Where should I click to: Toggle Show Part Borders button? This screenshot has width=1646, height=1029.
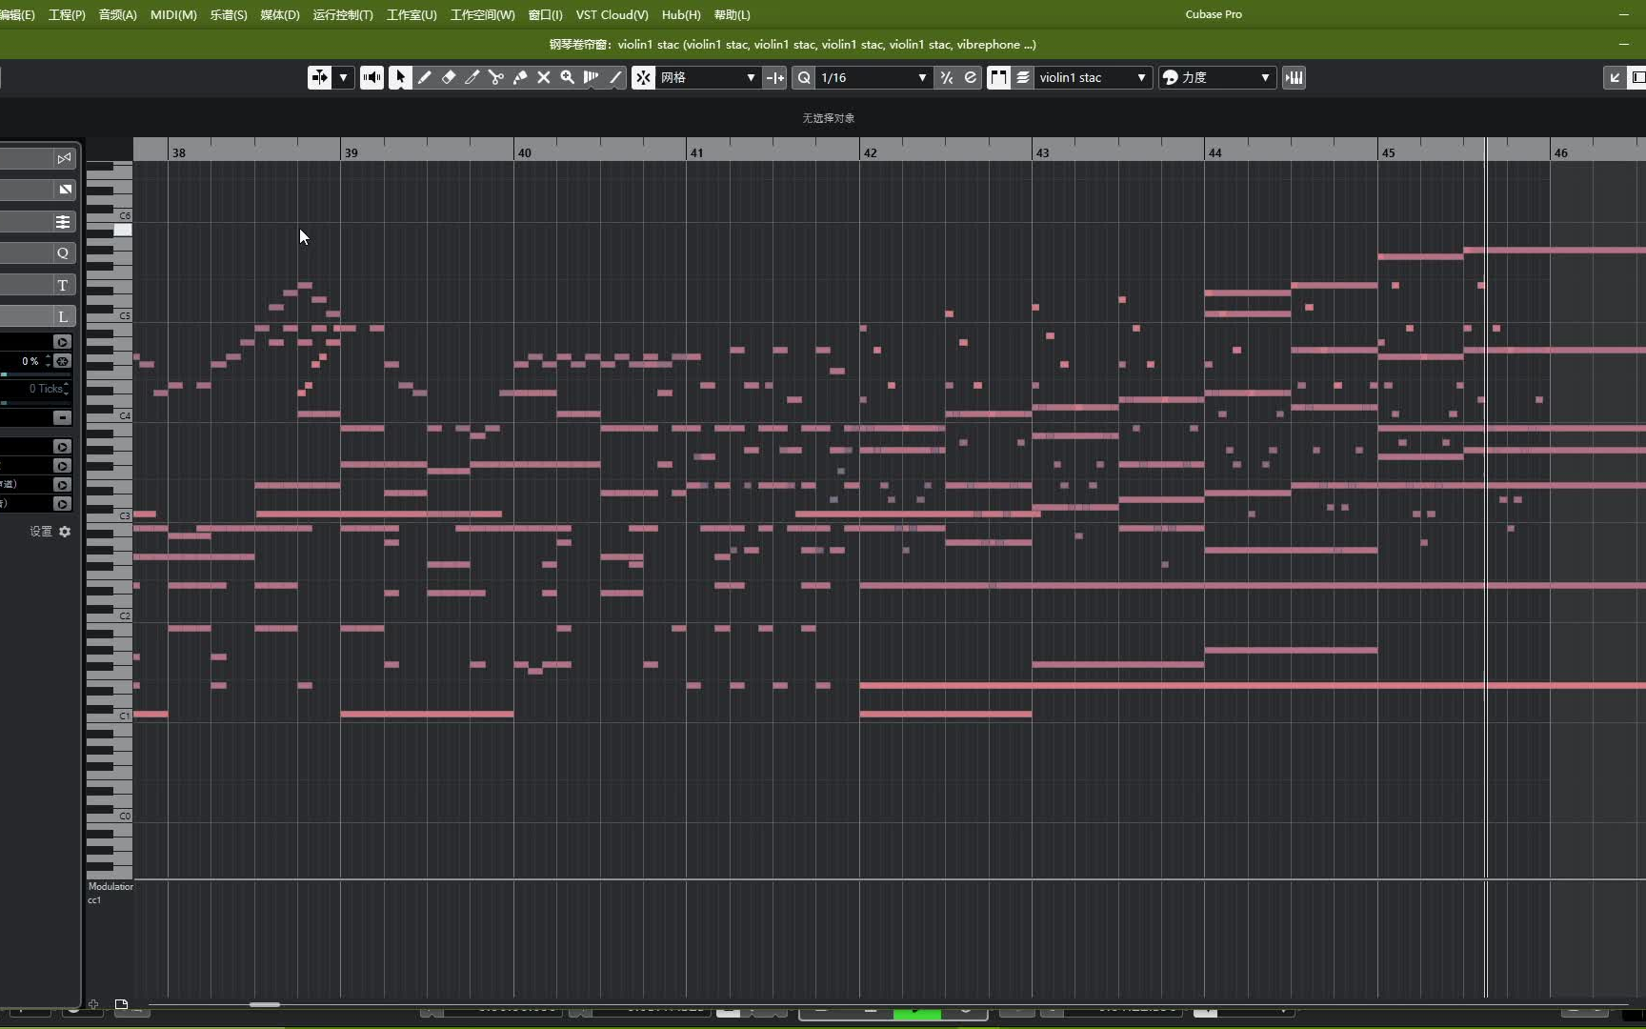click(998, 77)
